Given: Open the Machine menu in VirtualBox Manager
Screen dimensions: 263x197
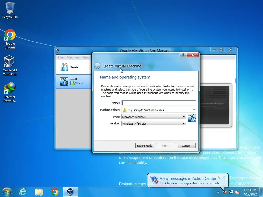Looking at the screenshot, I should (73, 57).
